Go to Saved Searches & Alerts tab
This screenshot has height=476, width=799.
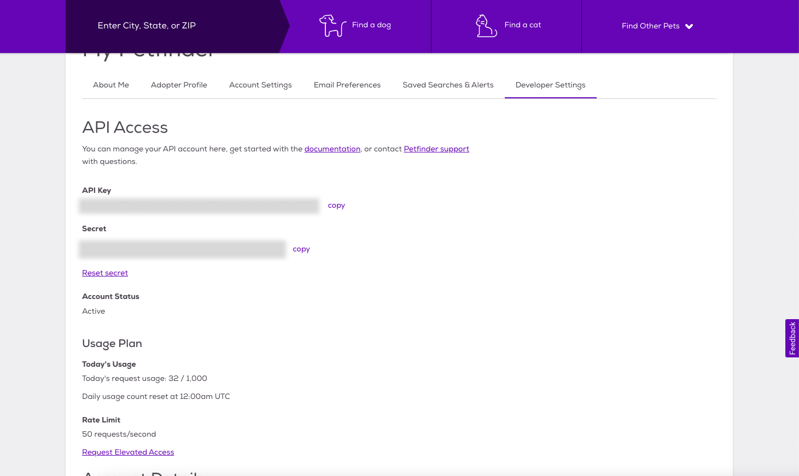coord(448,85)
